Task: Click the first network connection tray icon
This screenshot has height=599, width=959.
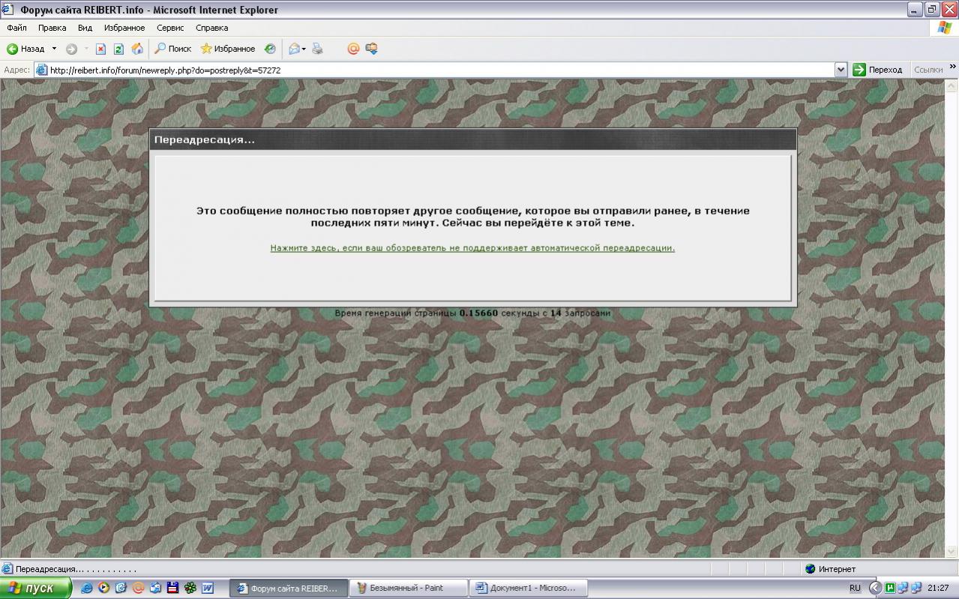Action: 903,589
